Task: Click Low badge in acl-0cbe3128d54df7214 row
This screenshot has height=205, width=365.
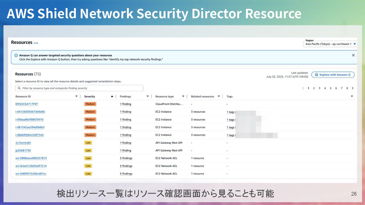Action: [x=88, y=166]
